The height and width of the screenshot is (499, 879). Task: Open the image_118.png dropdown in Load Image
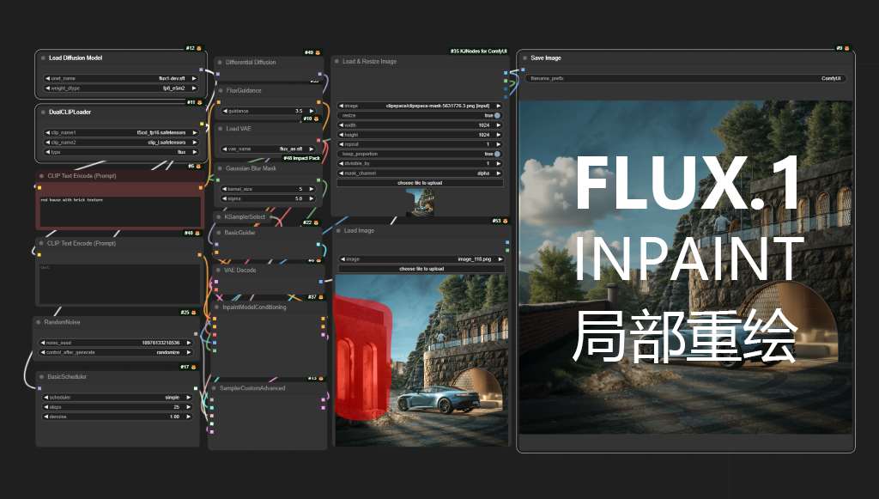[x=421, y=259]
